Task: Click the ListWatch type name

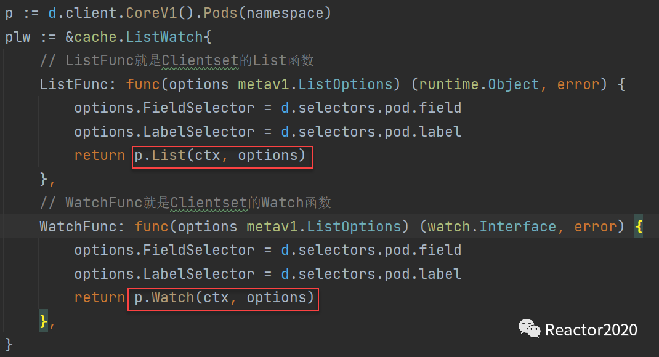Action: click(x=164, y=37)
